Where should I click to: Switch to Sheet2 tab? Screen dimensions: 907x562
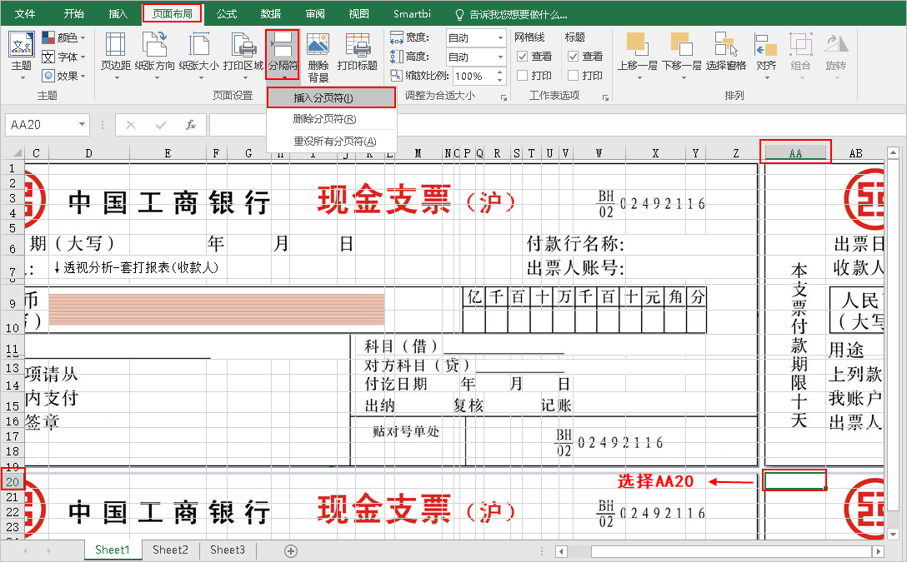pyautogui.click(x=171, y=550)
